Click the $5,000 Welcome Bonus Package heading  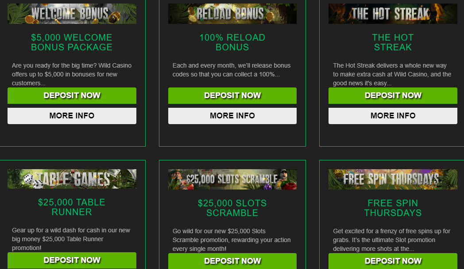click(72, 42)
